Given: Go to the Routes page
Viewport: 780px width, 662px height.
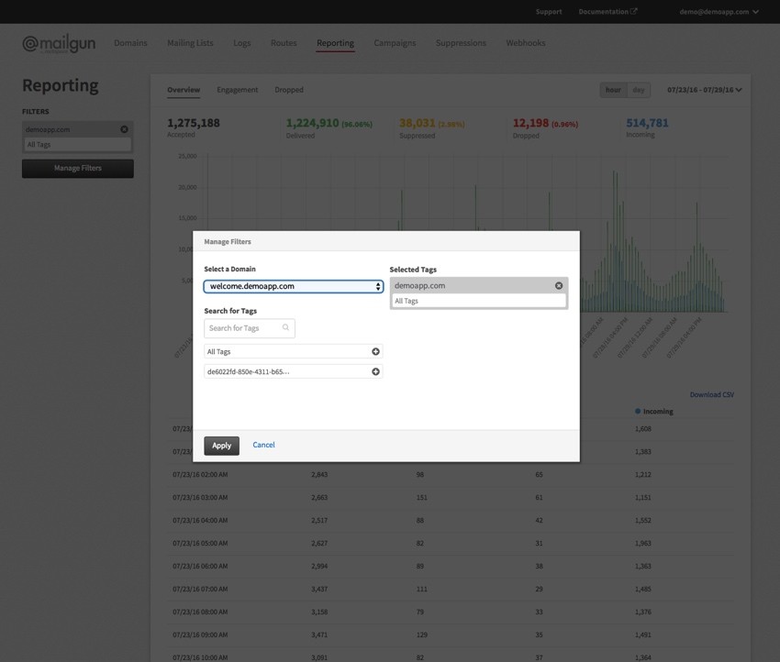Looking at the screenshot, I should pos(284,43).
